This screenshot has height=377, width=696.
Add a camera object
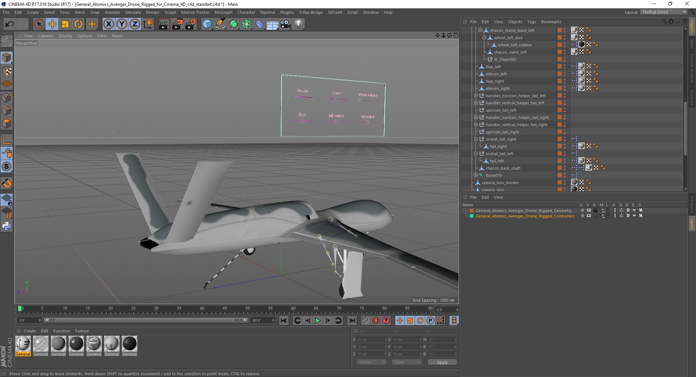pos(286,24)
